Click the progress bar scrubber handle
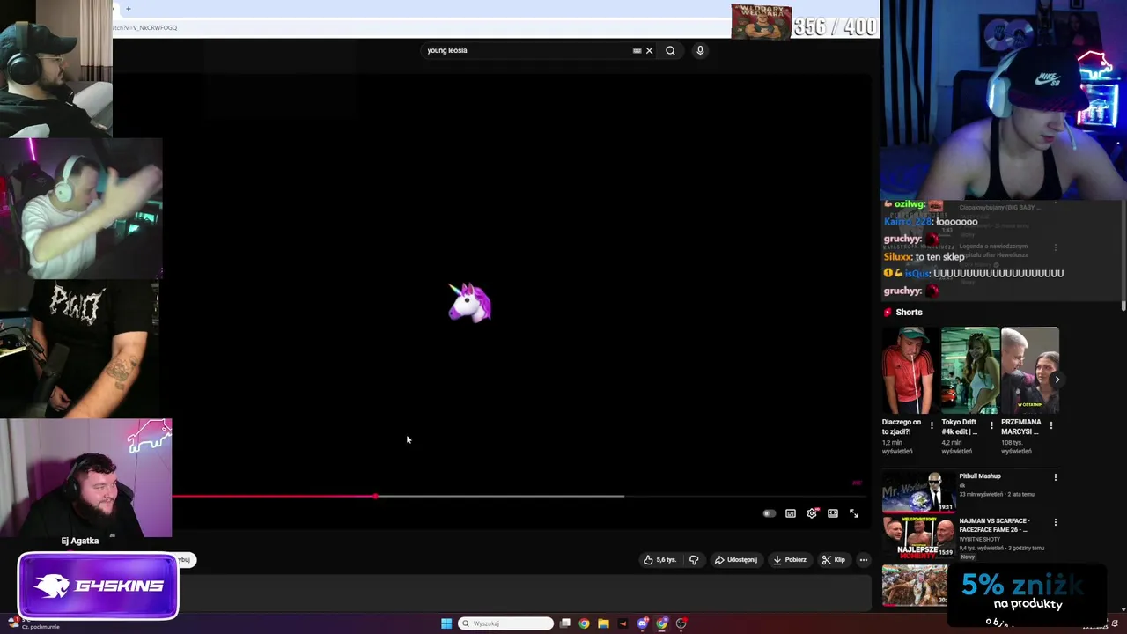1127x634 pixels. coord(376,497)
